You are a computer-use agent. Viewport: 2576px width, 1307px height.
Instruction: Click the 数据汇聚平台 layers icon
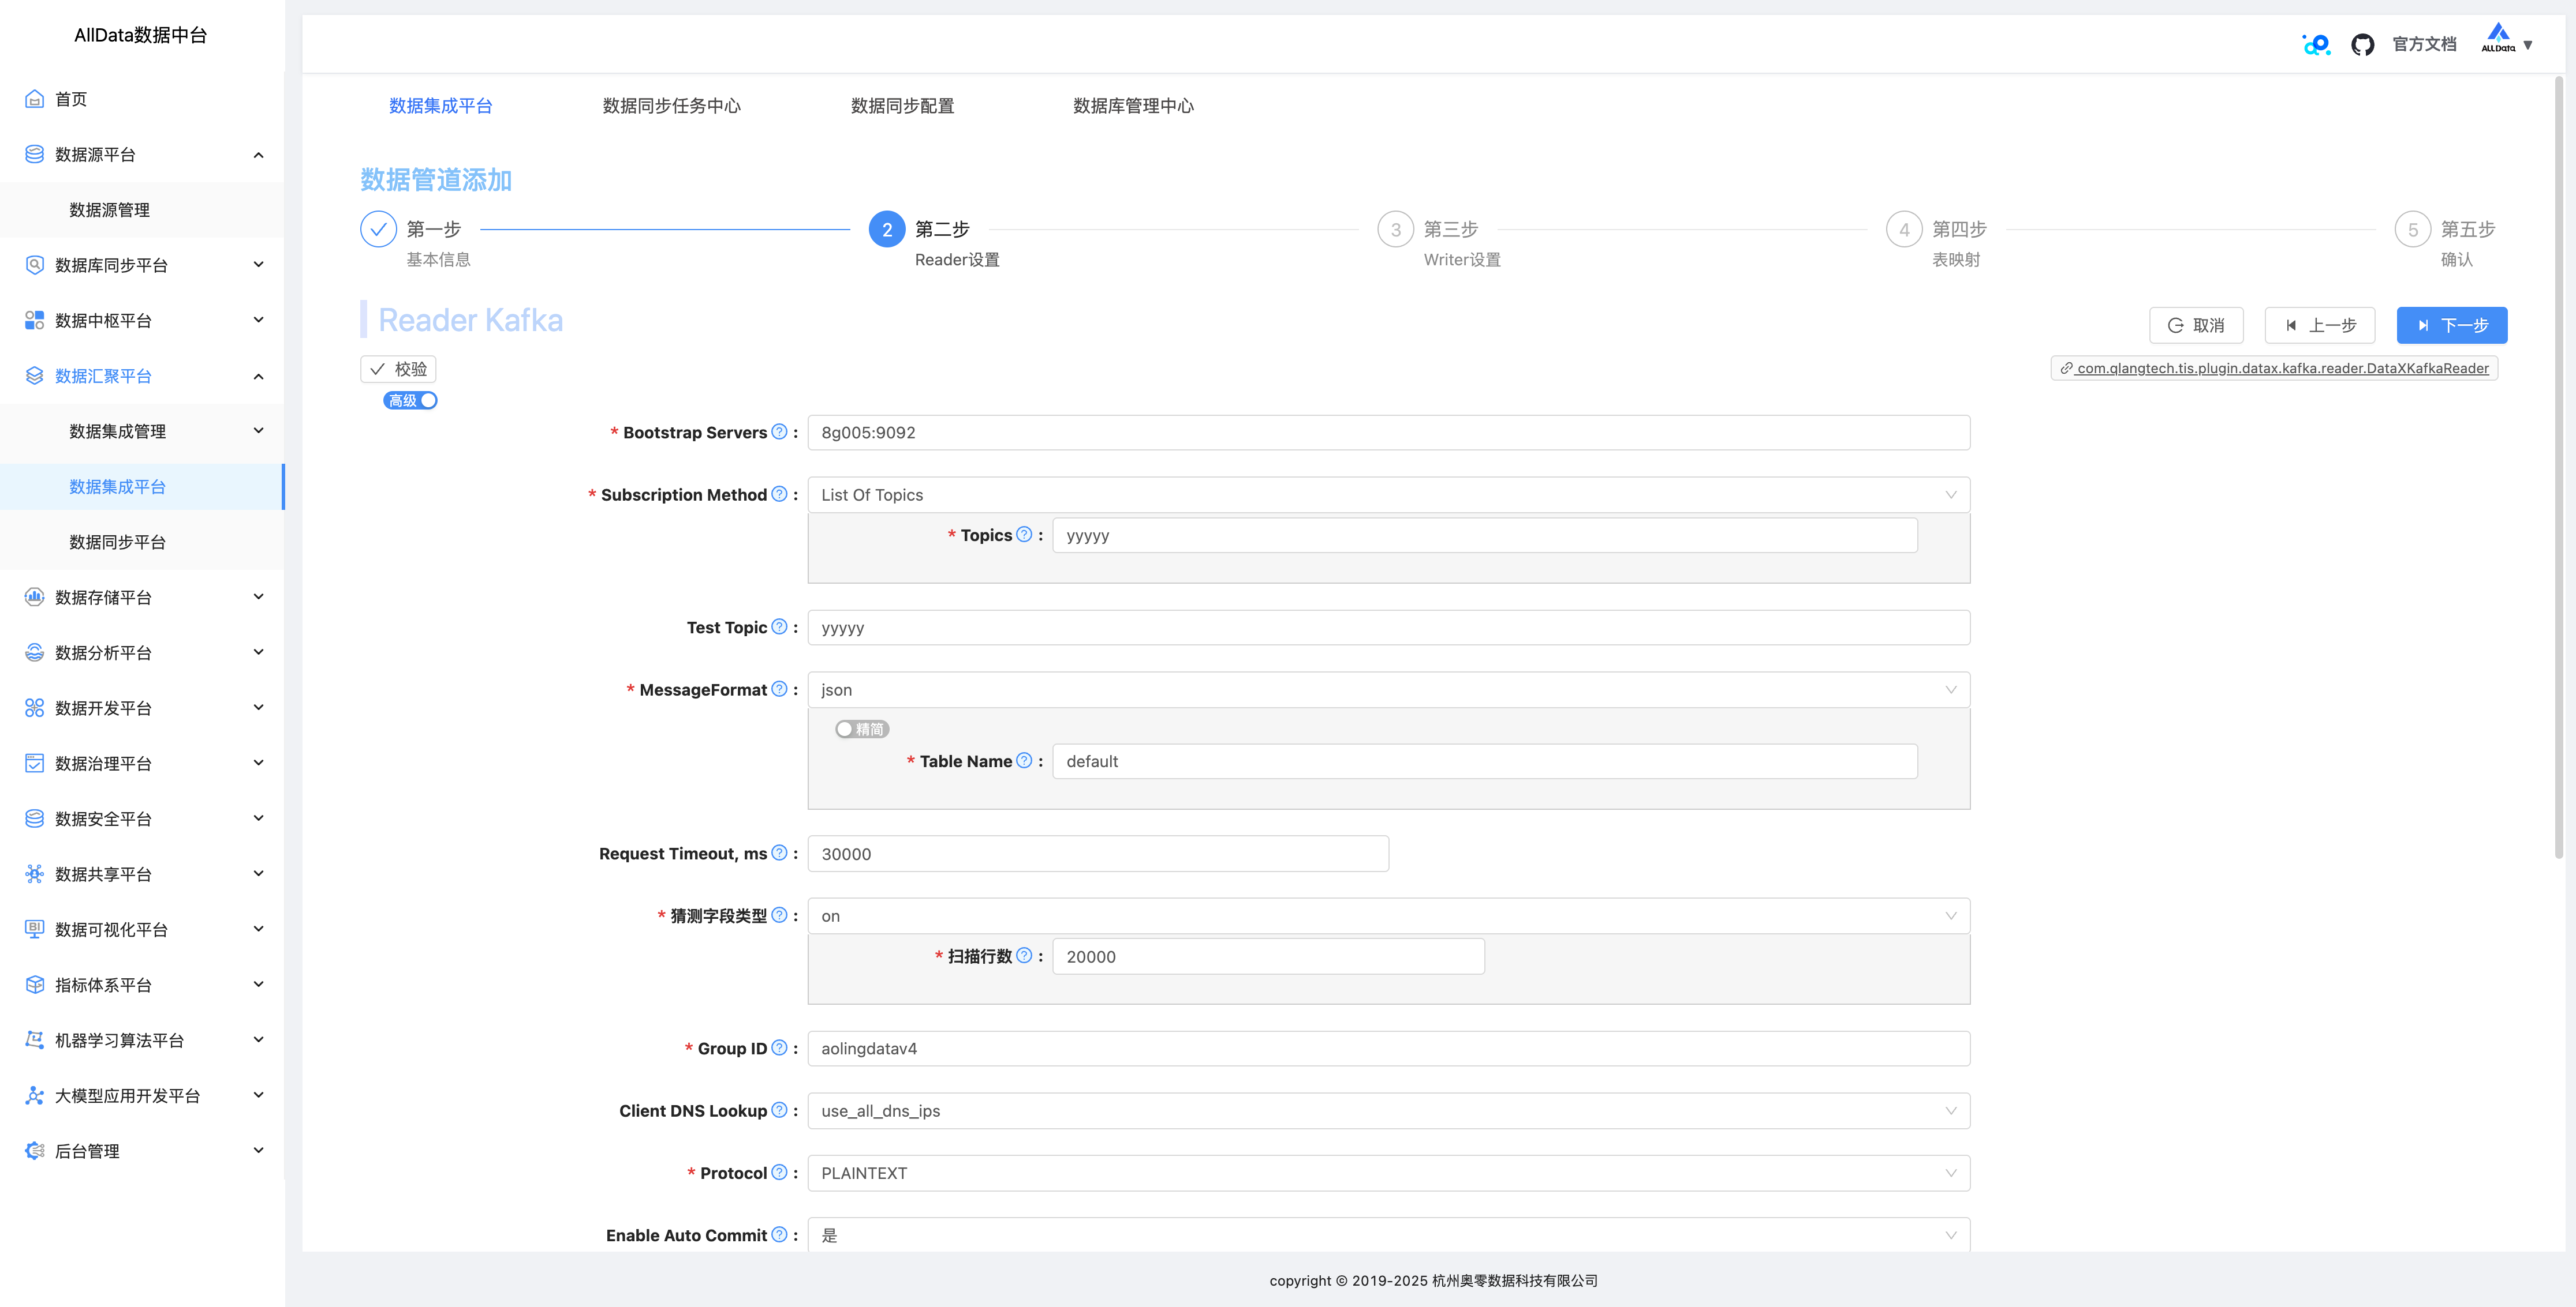pyautogui.click(x=34, y=375)
